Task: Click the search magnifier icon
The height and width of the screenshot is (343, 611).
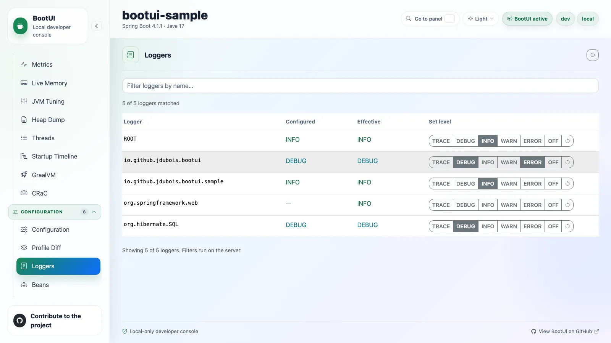Action: [x=408, y=19]
